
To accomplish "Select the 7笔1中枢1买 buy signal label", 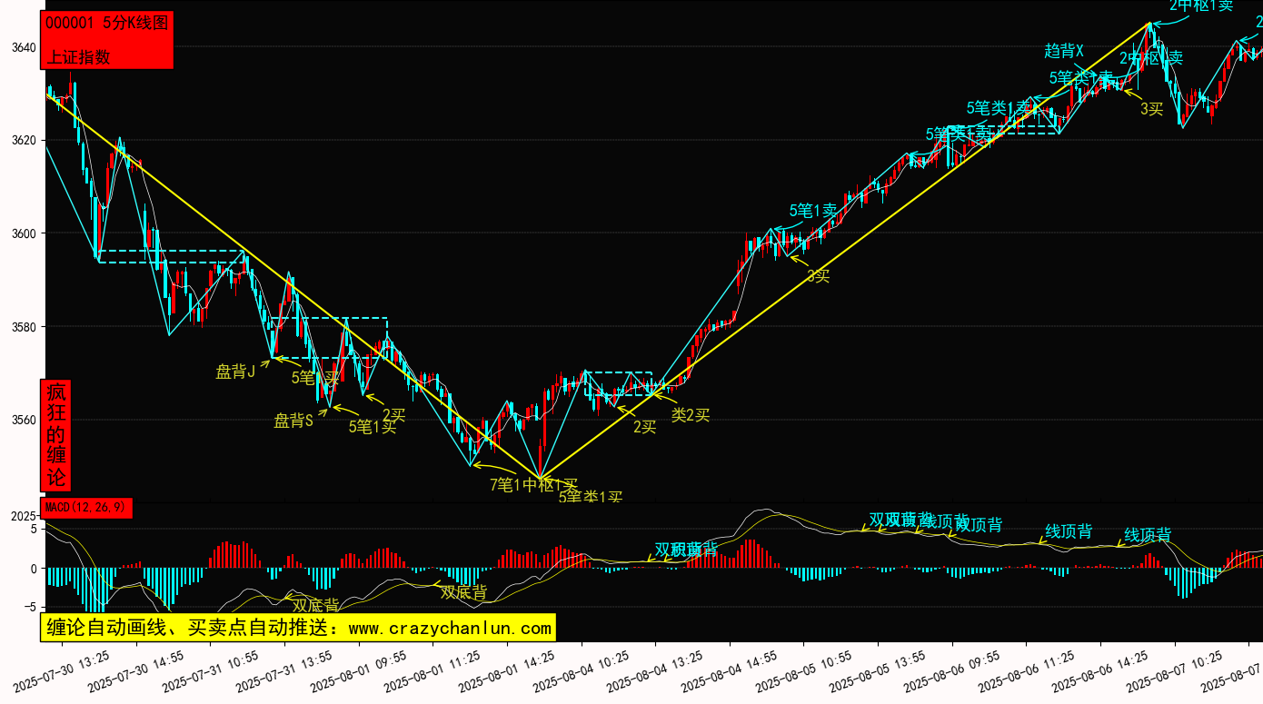I will [533, 484].
